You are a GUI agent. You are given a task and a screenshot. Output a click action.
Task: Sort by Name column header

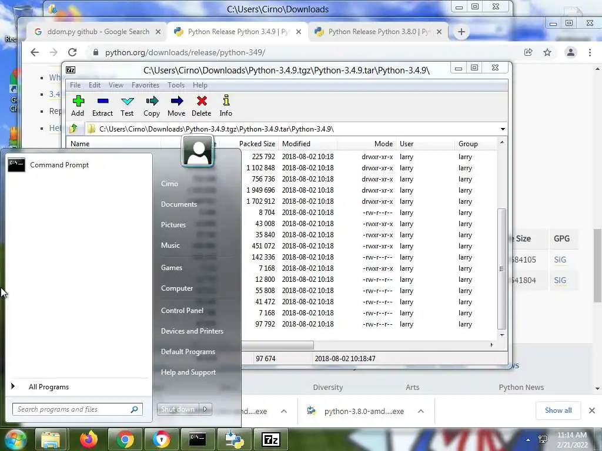80,144
